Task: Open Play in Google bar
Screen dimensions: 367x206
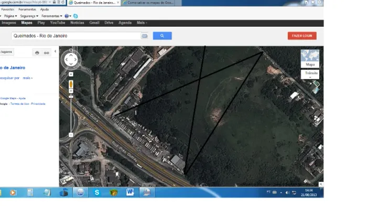Action: [x=41, y=22]
